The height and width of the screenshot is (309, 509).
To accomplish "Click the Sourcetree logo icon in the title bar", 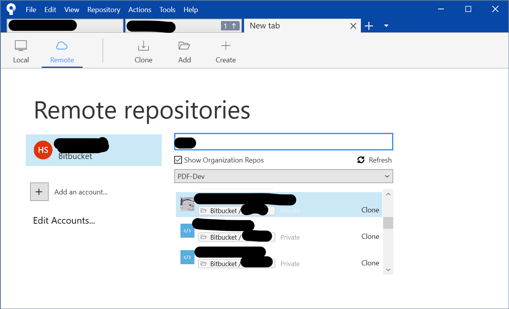I will click(x=11, y=9).
